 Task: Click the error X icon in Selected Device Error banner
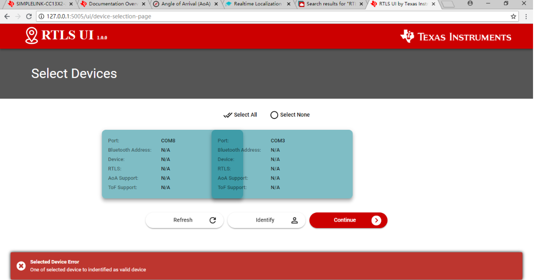[21, 266]
